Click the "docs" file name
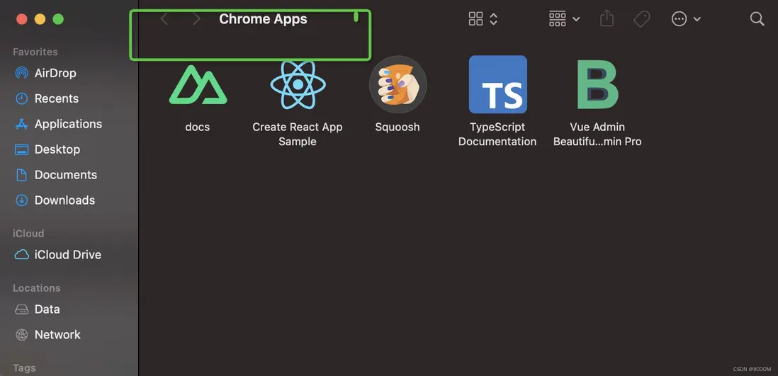Image resolution: width=778 pixels, height=376 pixels. (198, 127)
